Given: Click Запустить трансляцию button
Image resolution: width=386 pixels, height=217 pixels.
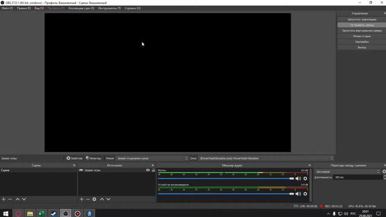Looking at the screenshot, I should coord(362,19).
